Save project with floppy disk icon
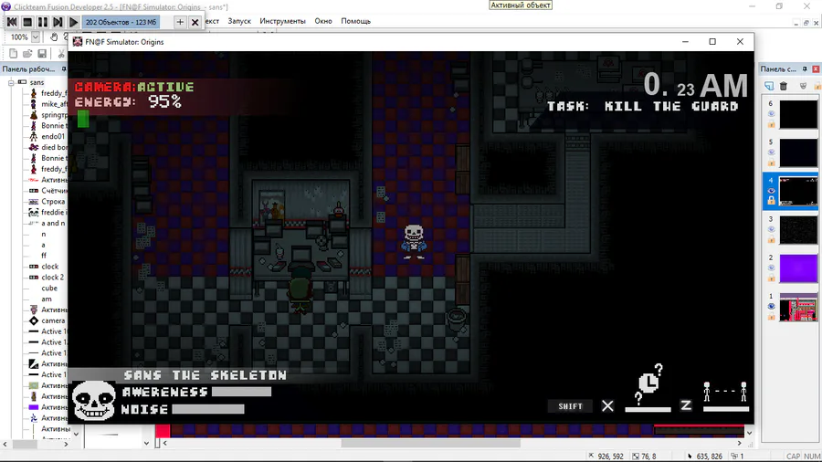Viewport: 822px width, 462px height. 42,54
